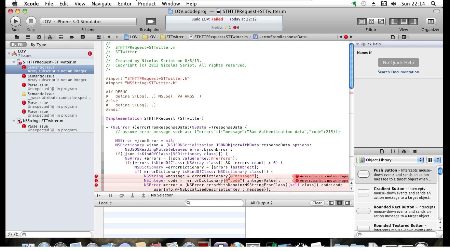Open errorFromResponseData: method jump bar popup
The image size is (450, 251).
point(279,37)
